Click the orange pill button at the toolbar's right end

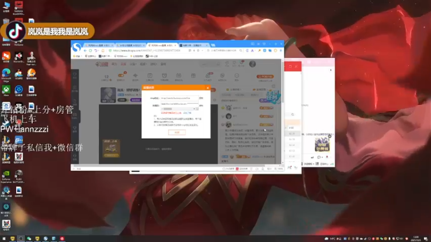(x=265, y=76)
